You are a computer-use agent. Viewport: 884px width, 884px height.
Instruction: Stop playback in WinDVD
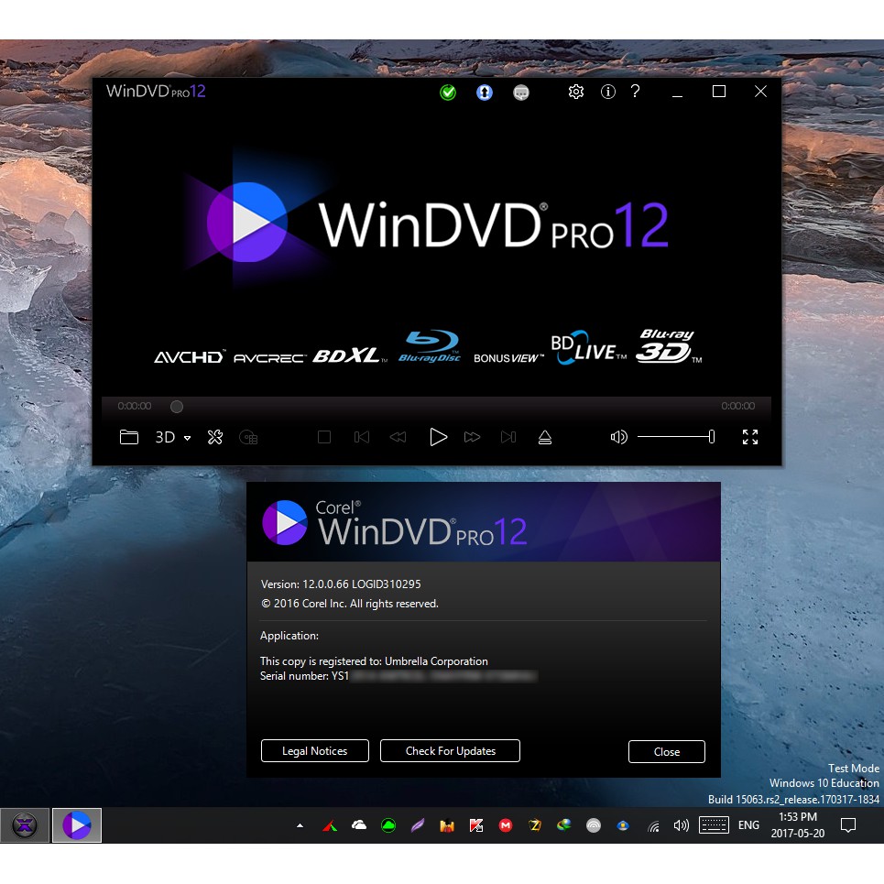point(324,437)
